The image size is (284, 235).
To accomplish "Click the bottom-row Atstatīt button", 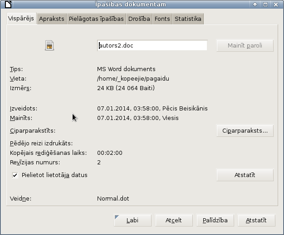I will (x=256, y=220).
